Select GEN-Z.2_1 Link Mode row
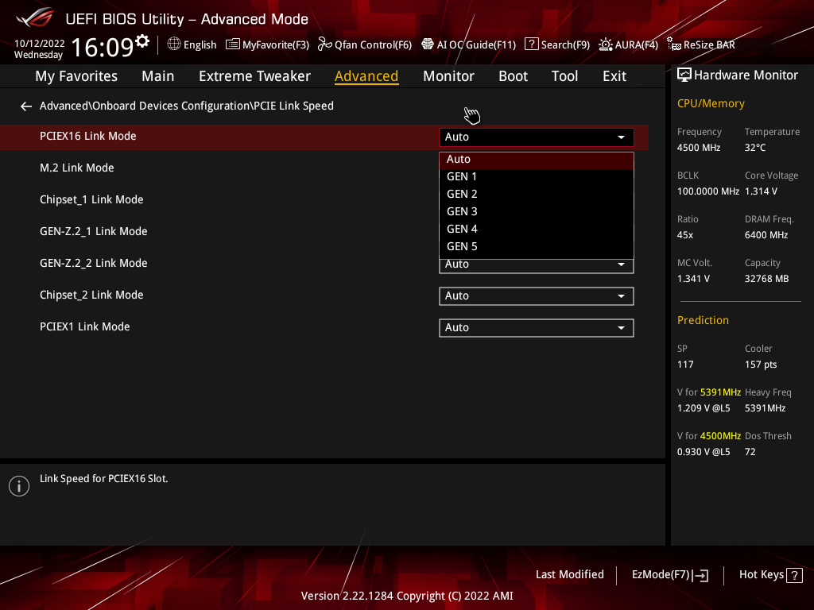 tap(94, 231)
